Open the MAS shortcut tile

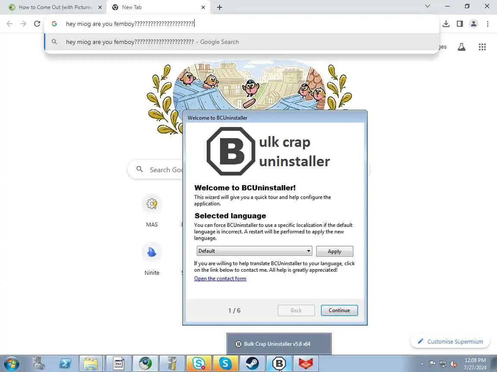152,211
